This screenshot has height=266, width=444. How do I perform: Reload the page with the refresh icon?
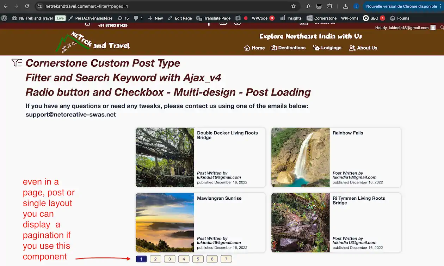click(x=27, y=6)
